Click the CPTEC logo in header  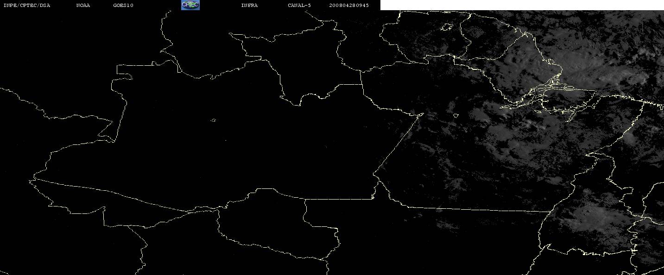tap(190, 5)
